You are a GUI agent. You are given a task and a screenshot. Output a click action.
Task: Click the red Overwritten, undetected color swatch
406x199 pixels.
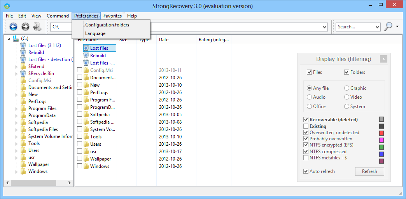pyautogui.click(x=381, y=133)
